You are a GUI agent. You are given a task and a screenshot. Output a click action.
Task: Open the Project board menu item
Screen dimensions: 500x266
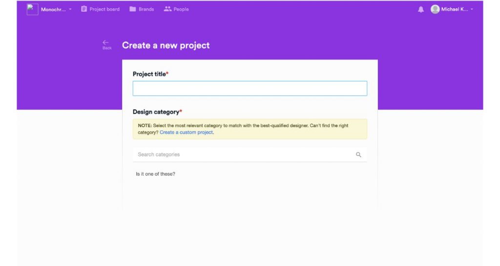pos(100,9)
